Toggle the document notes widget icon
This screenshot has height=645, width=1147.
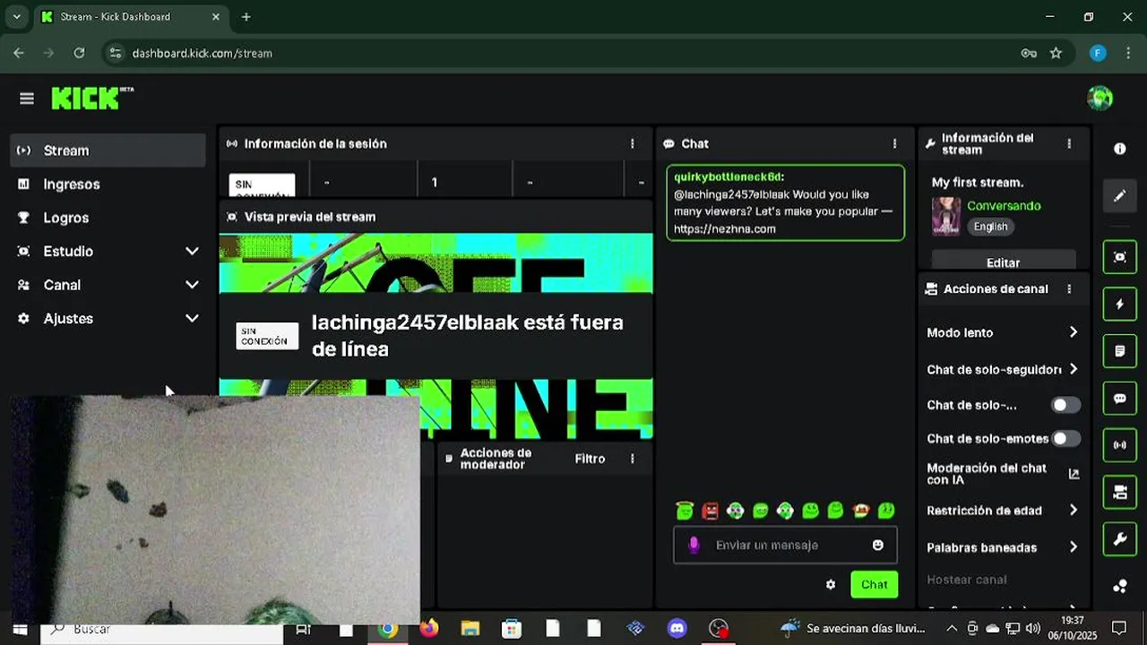pyautogui.click(x=1120, y=351)
